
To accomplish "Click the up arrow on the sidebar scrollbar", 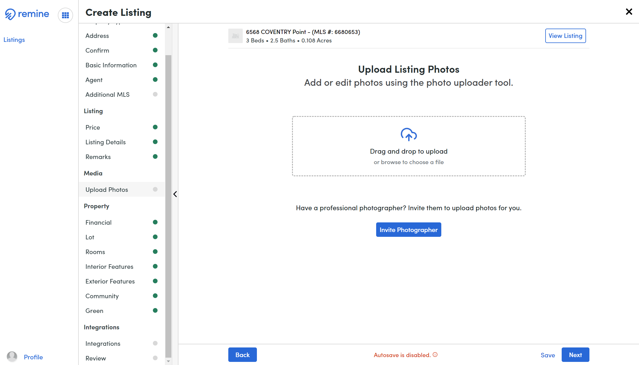I will 168,27.
